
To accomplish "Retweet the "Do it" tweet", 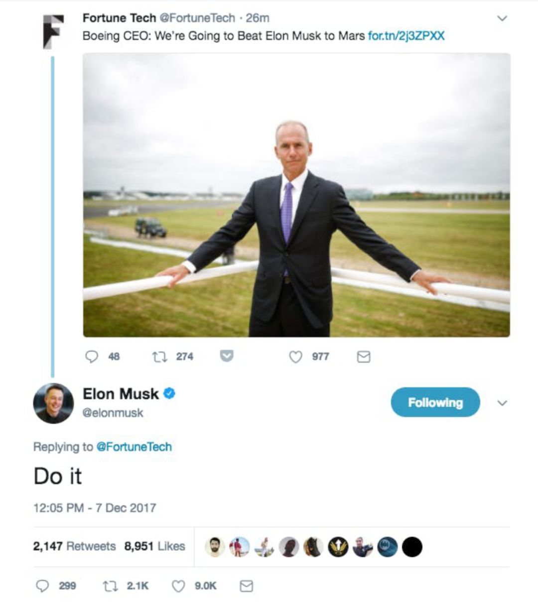I will pyautogui.click(x=109, y=586).
